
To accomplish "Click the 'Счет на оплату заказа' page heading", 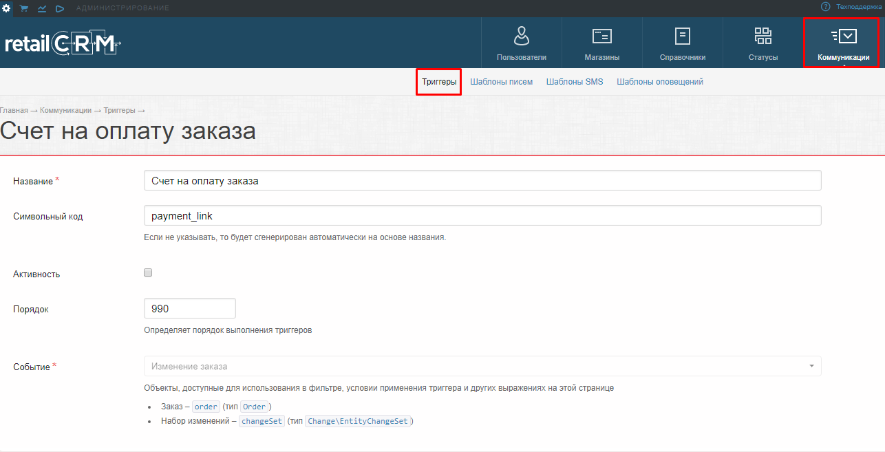I will 128,131.
